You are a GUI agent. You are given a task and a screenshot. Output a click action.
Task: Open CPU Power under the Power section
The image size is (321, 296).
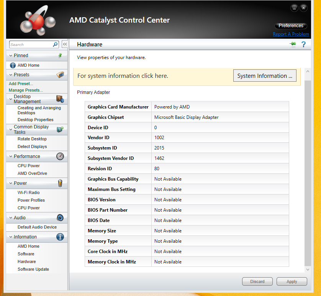coord(29,208)
